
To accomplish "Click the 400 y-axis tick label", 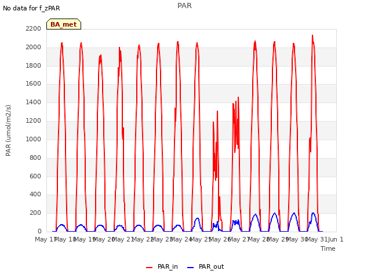I will (x=35, y=195).
